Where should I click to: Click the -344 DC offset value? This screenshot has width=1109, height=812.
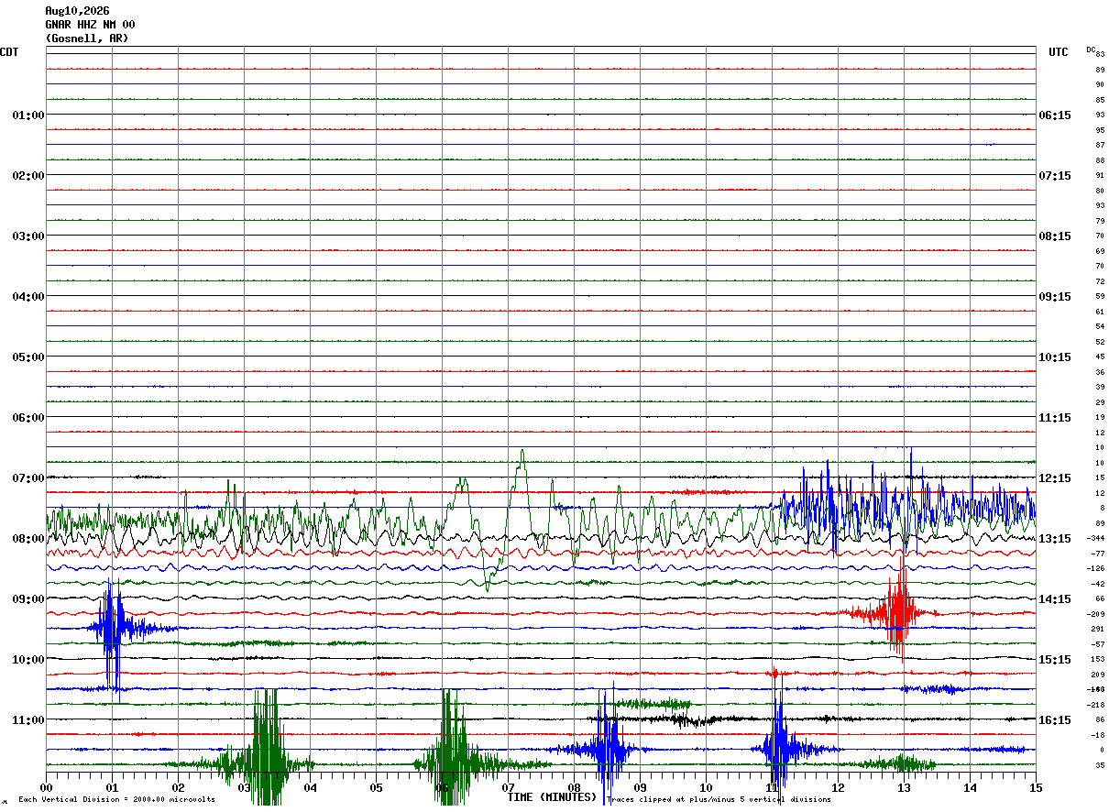1097,539
